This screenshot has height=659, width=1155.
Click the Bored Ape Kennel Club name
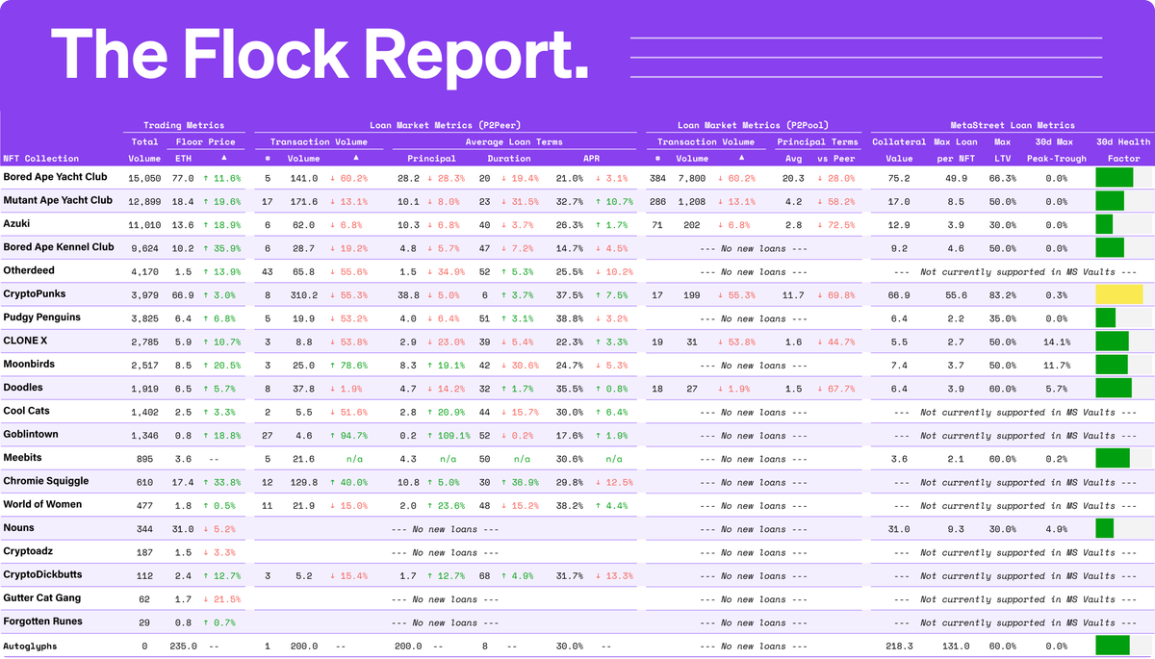point(59,247)
